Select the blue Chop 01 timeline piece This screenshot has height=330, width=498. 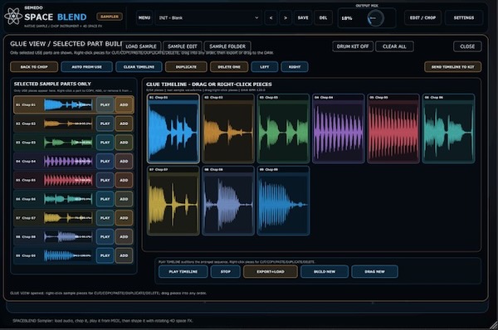pos(173,129)
